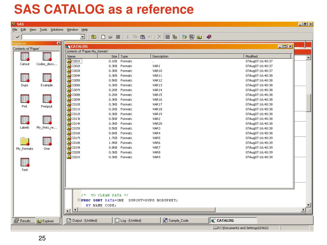Switch to the Results tab
The height and width of the screenshot is (245, 327).
click(23, 221)
